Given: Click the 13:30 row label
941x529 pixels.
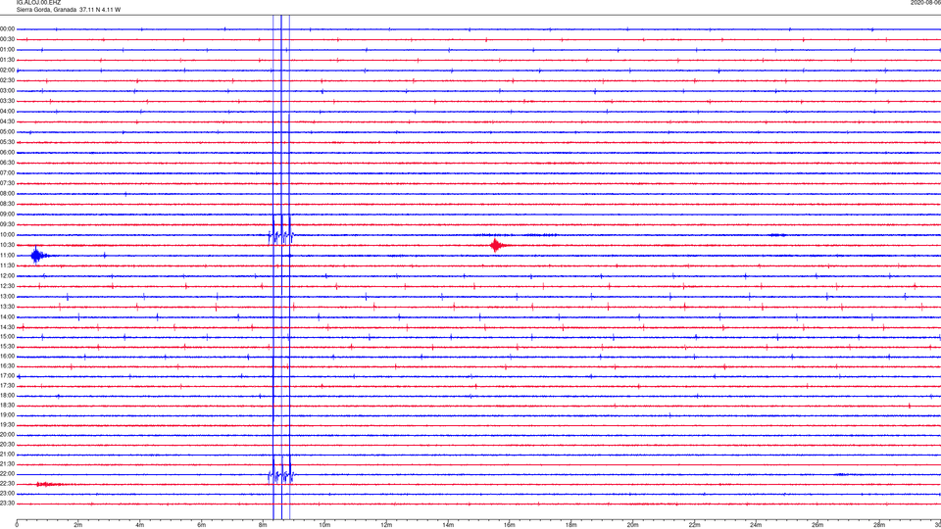Looking at the screenshot, I should click(x=7, y=307).
